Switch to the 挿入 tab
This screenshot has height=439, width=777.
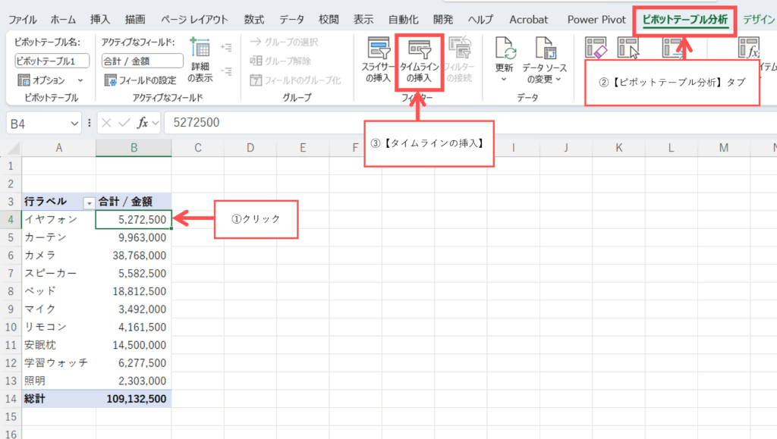pos(99,19)
